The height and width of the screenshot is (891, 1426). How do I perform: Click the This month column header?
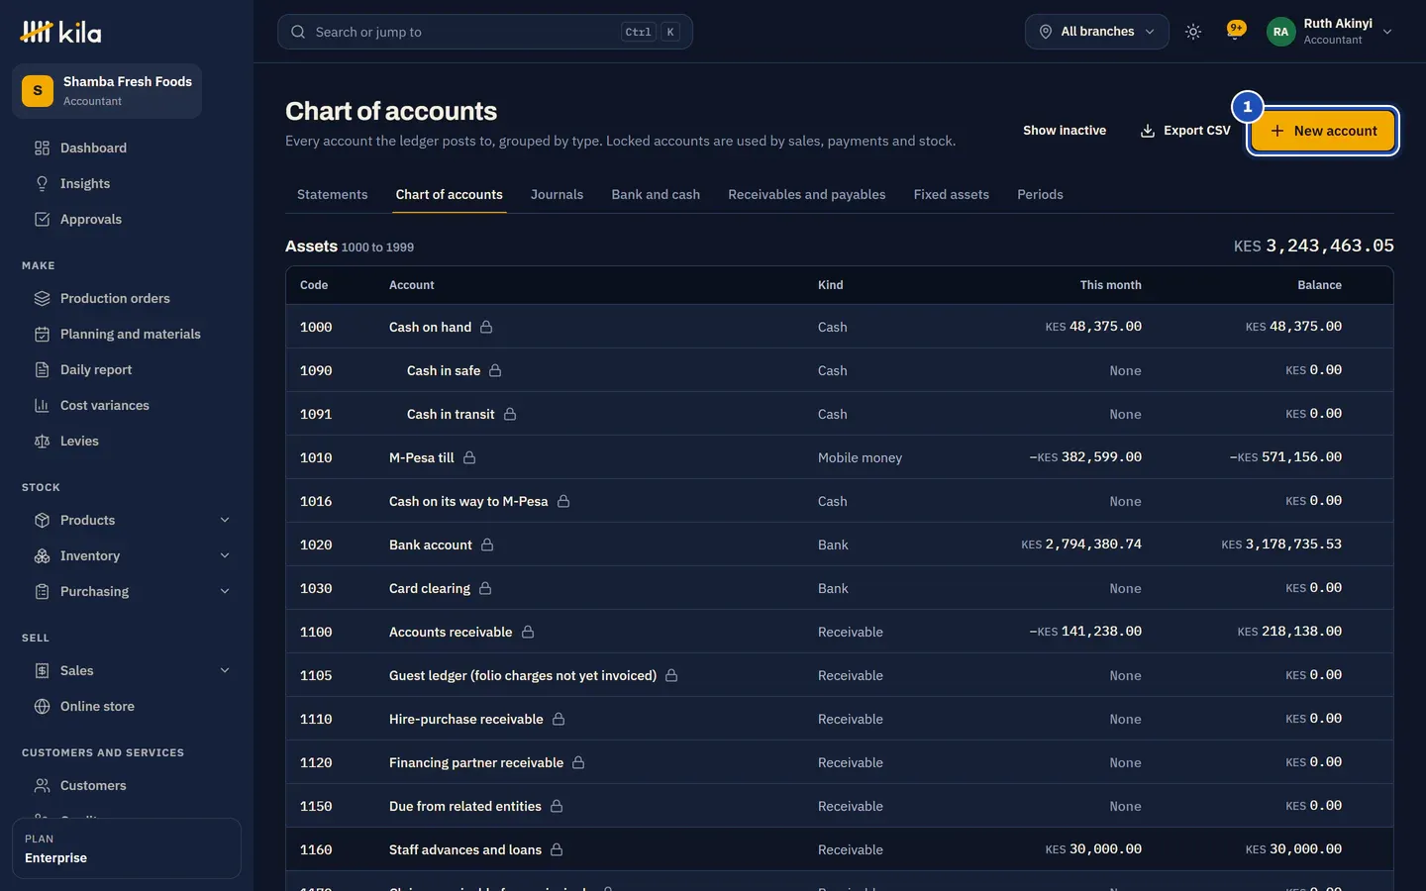[x=1110, y=285]
